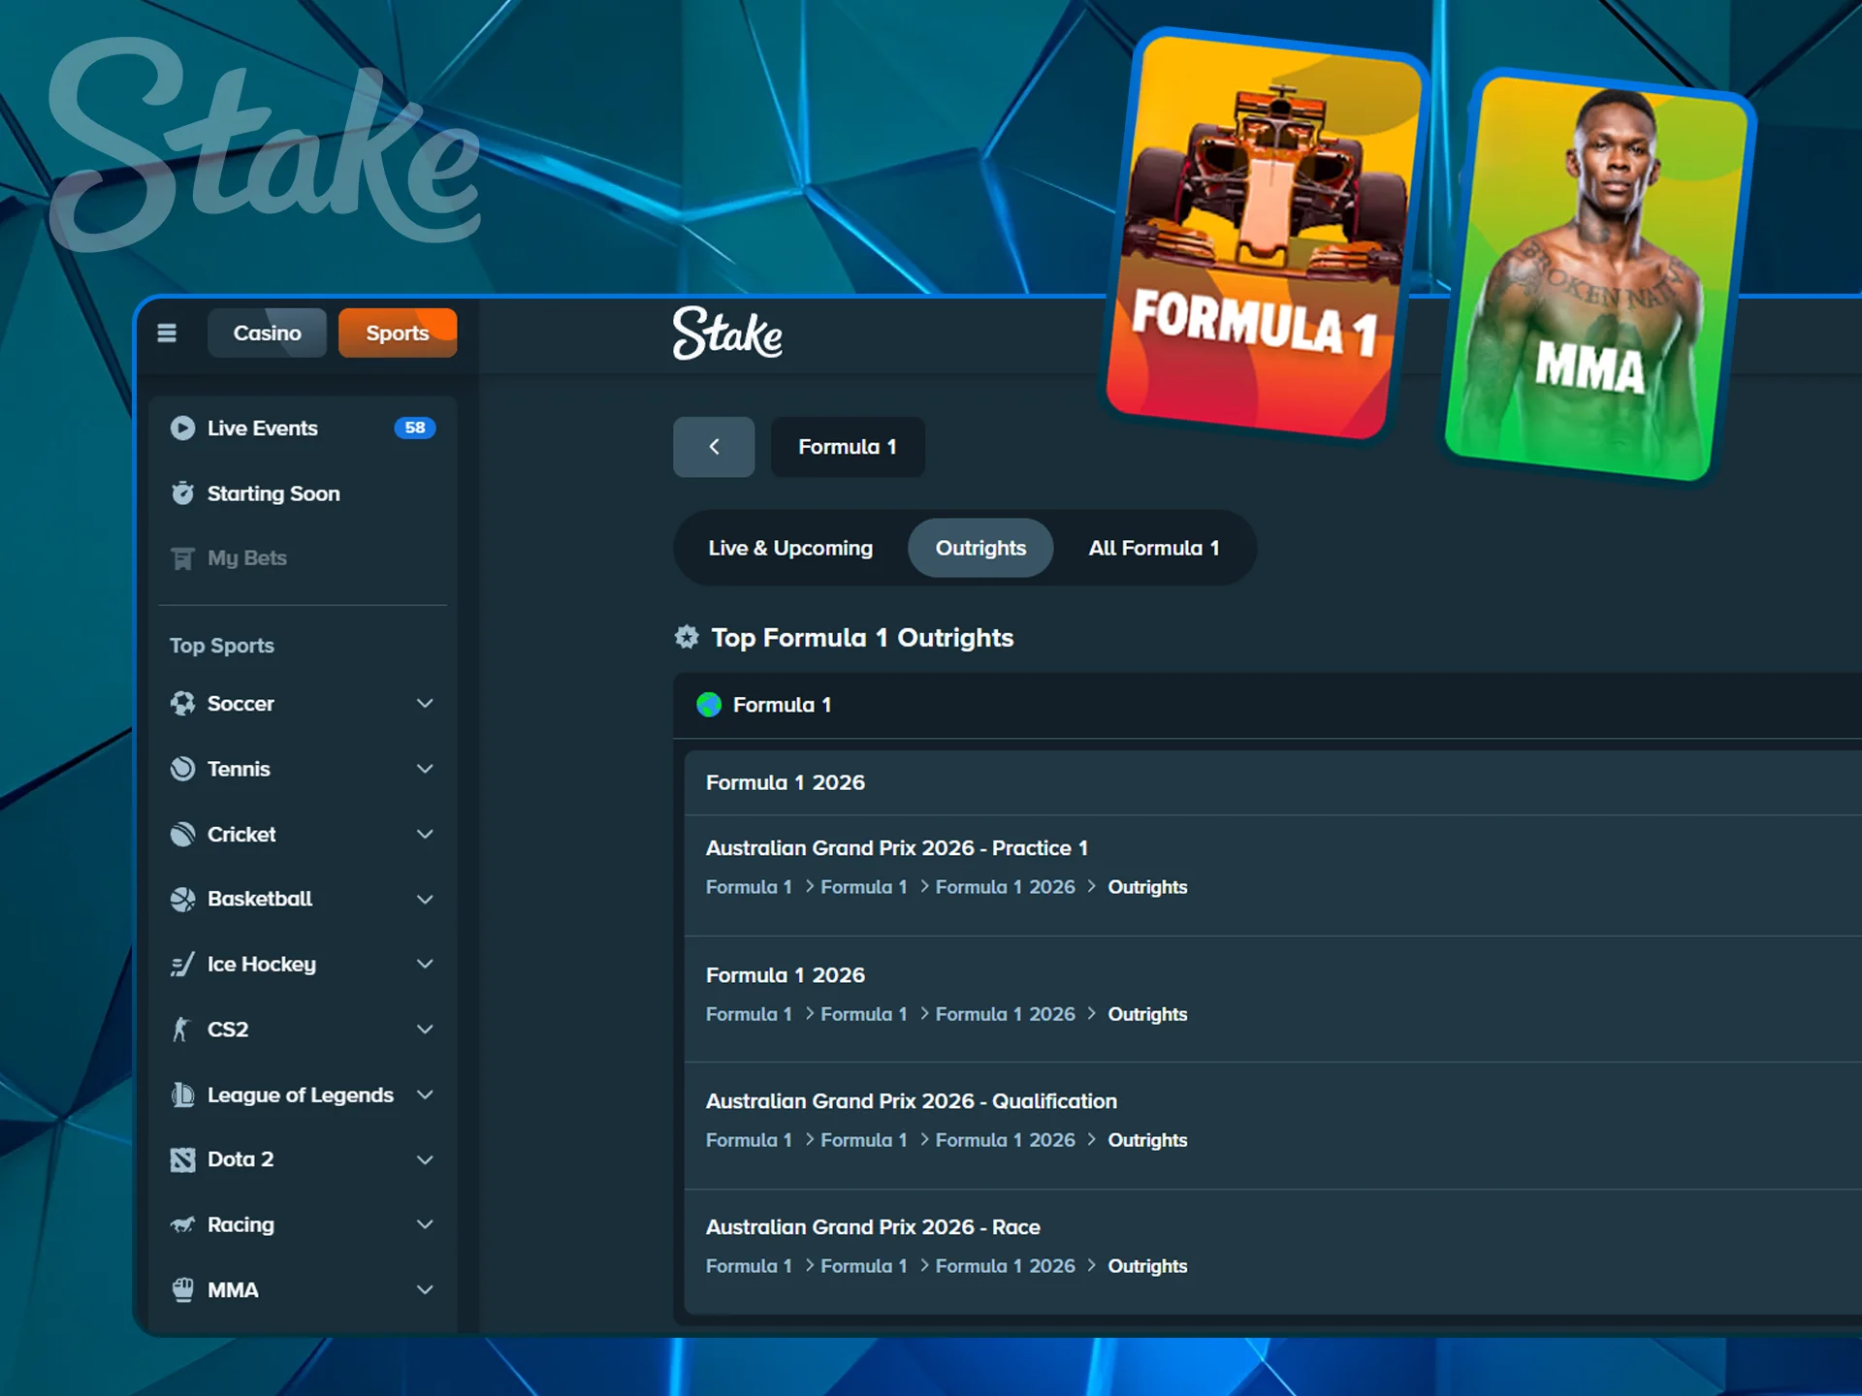1862x1396 pixels.
Task: Expand the League of Legends chevron
Action: (425, 1095)
